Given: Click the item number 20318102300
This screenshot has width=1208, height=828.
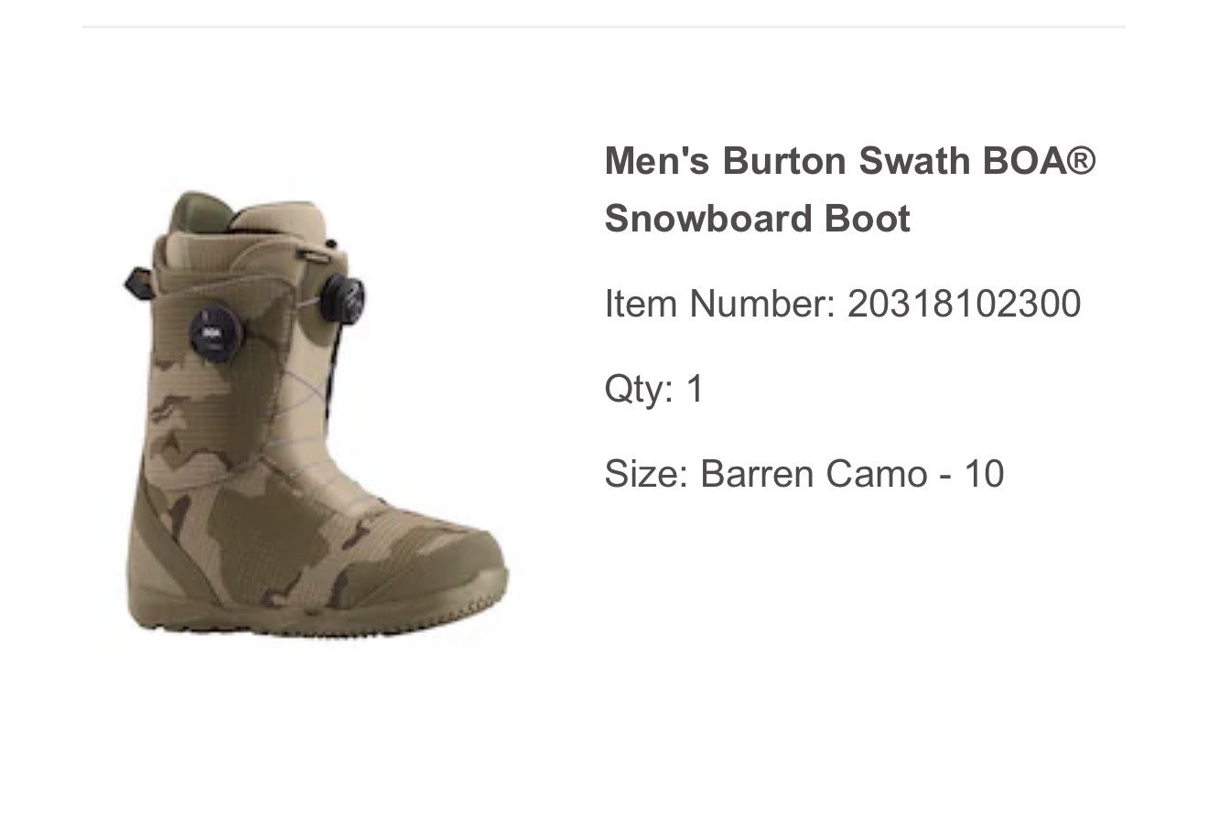Looking at the screenshot, I should pyautogui.click(x=964, y=304).
